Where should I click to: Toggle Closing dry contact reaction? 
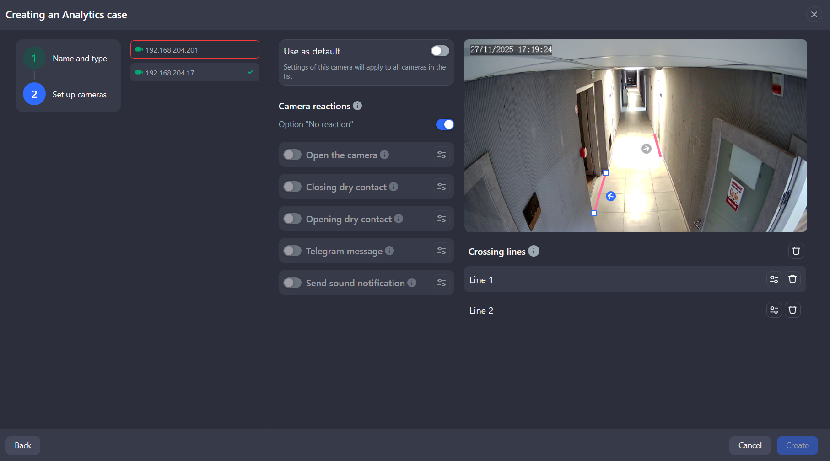click(x=292, y=187)
